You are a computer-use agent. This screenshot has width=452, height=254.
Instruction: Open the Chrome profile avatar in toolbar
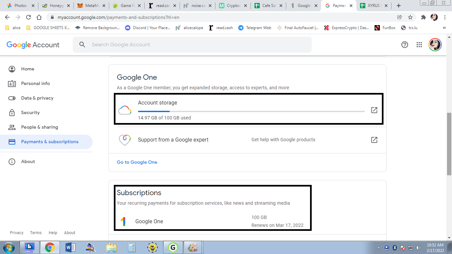(434, 17)
